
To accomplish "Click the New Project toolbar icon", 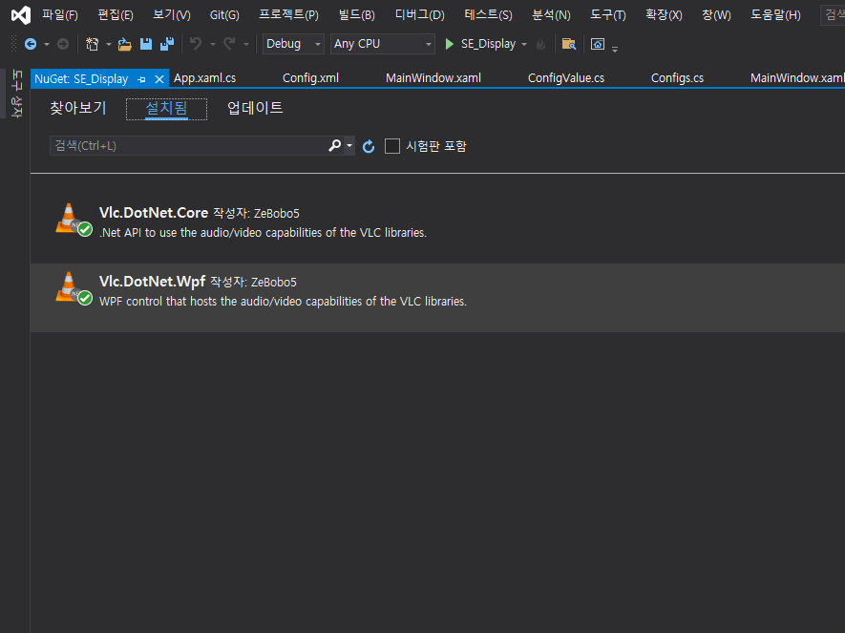I will point(90,44).
